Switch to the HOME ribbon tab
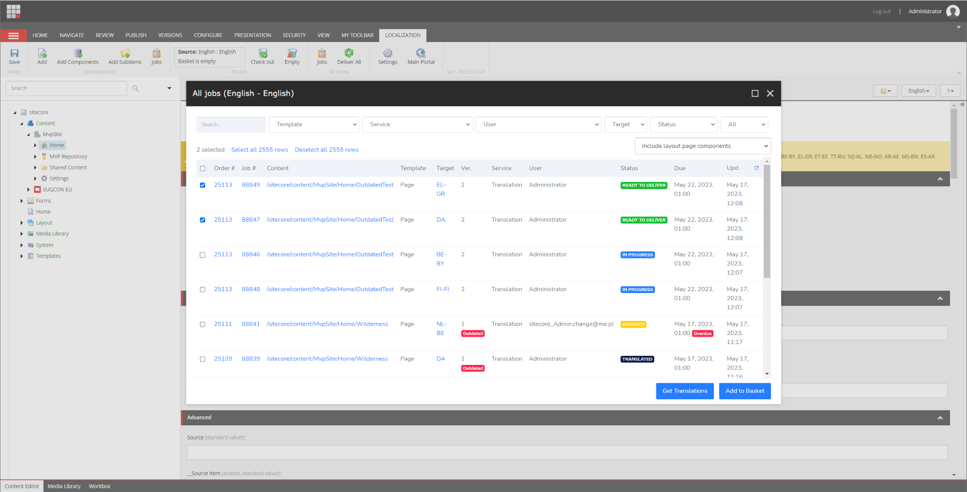Screen dimensions: 967x492 [40, 35]
